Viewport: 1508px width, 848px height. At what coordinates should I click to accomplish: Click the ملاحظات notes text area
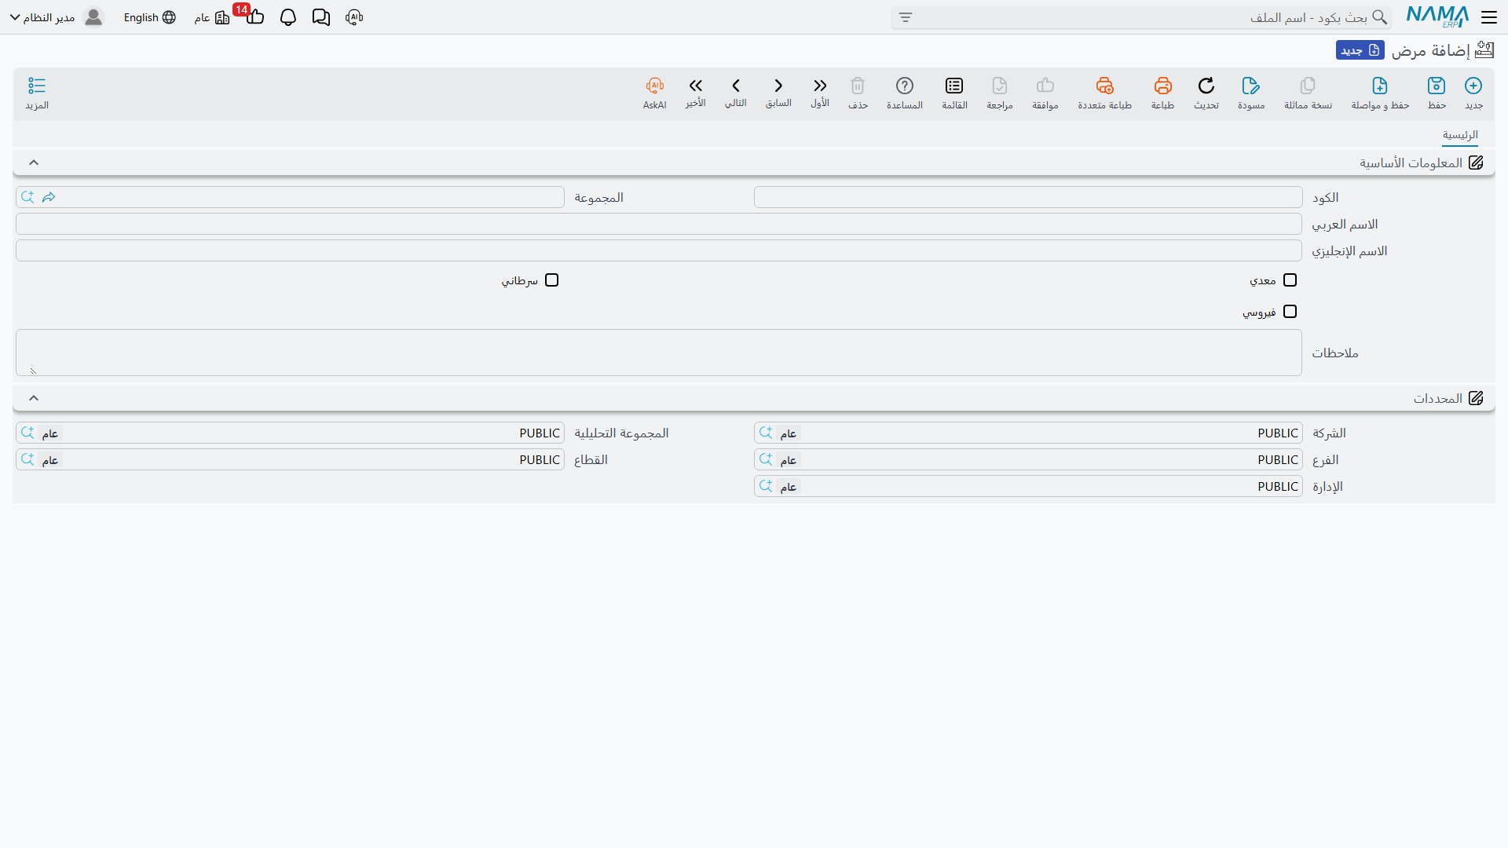659,353
